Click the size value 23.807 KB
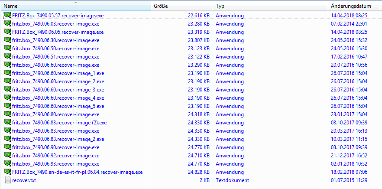The height and width of the screenshot is (189, 382). point(199,40)
